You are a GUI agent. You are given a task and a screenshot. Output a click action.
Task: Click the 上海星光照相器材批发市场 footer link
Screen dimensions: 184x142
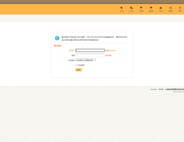[x=174, y=89]
